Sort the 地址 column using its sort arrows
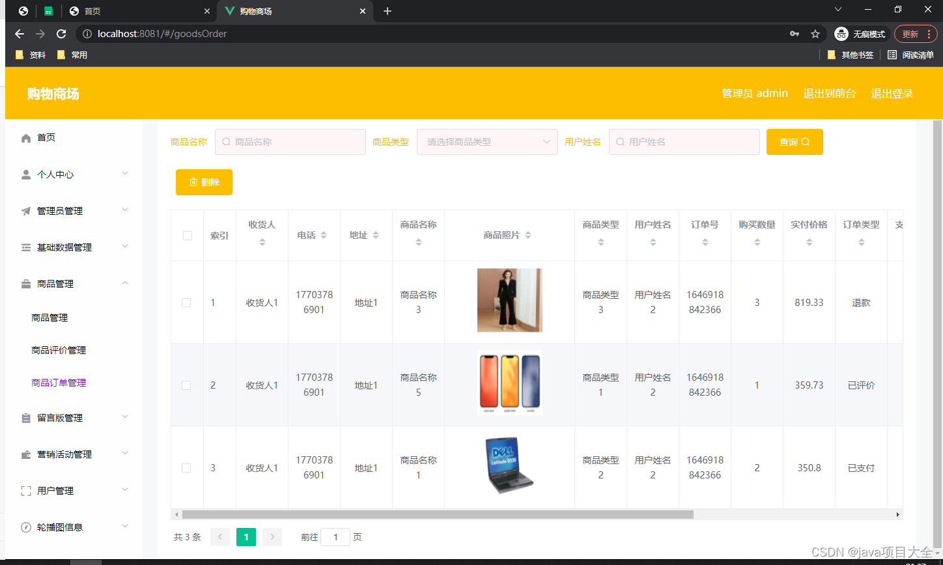The height and width of the screenshot is (565, 943). click(x=376, y=235)
